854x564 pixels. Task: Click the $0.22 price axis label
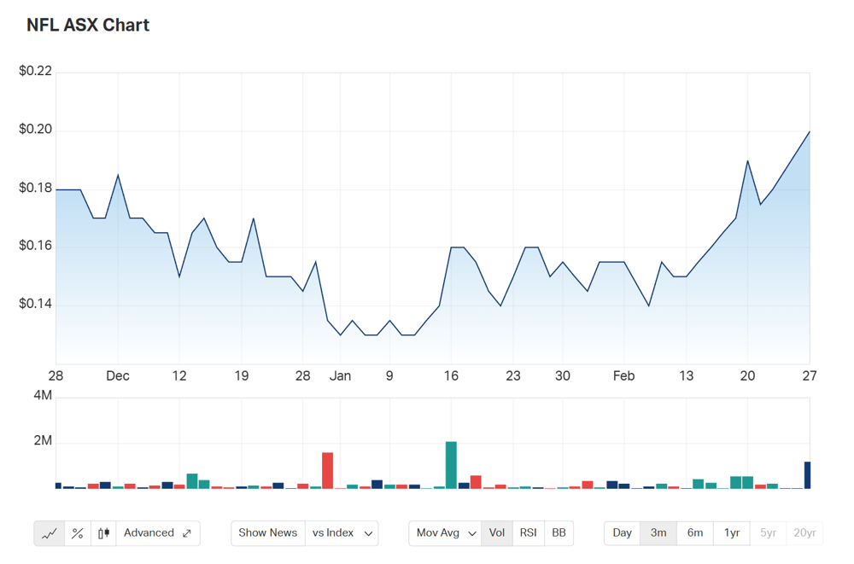pos(35,71)
